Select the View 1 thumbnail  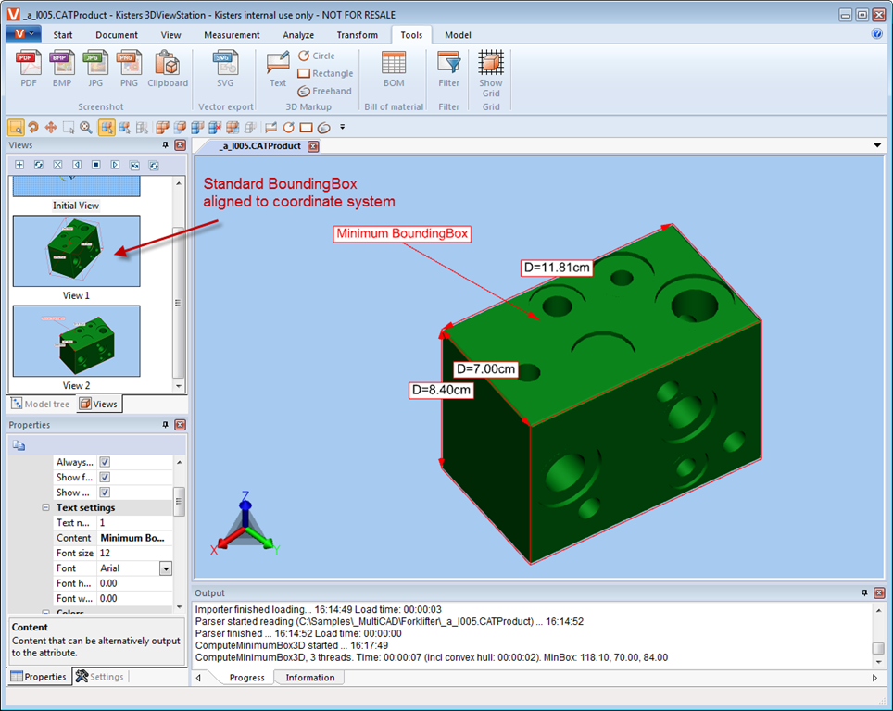(x=76, y=251)
